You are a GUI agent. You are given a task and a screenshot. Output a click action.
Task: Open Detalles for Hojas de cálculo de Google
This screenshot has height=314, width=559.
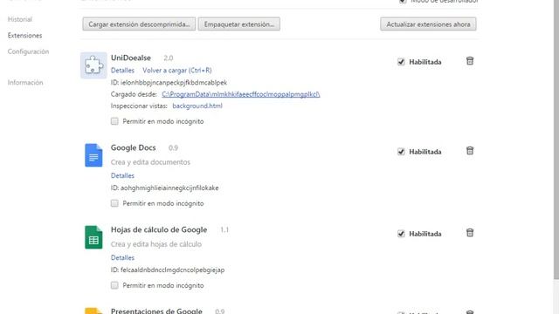coord(122,258)
